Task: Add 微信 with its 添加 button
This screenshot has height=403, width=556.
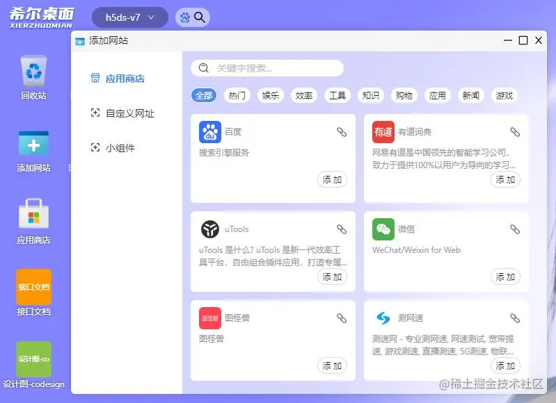Action: point(505,277)
